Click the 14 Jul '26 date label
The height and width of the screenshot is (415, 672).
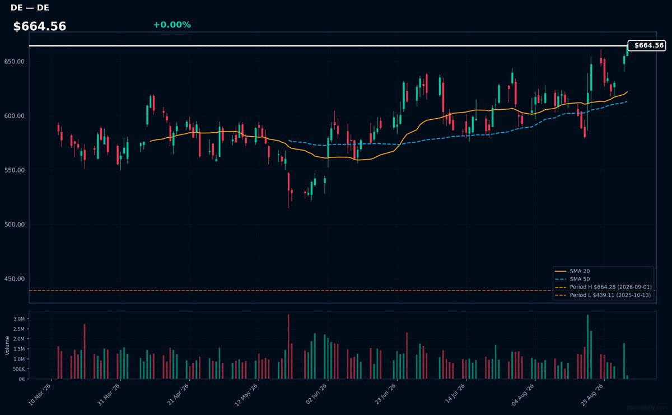point(455,394)
